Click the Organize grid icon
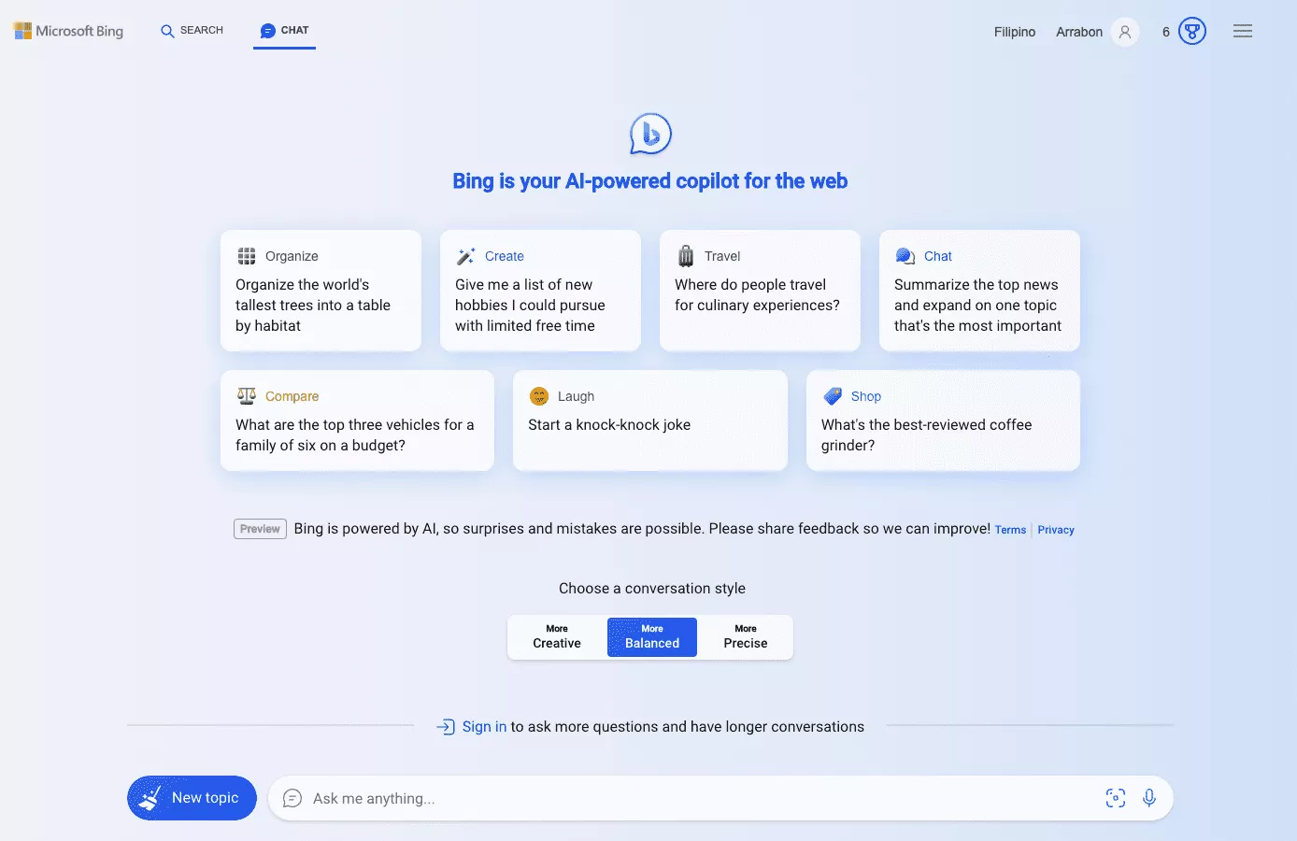The height and width of the screenshot is (841, 1297). click(247, 256)
